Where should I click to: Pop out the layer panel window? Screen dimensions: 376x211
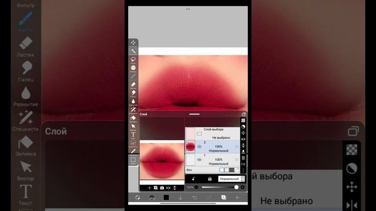244,114
